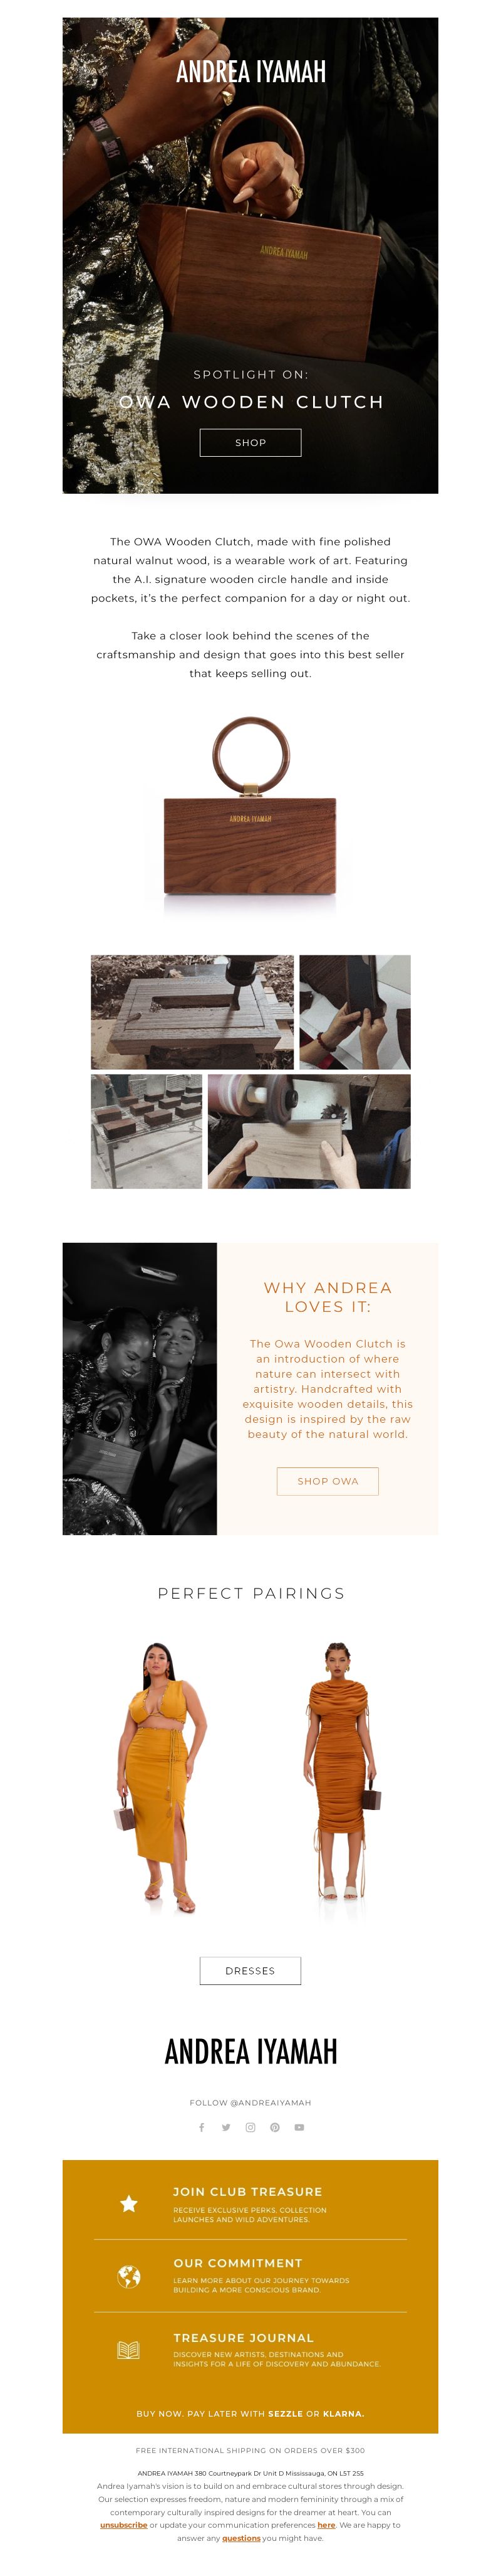Open the Pinterest social icon
The image size is (501, 2576).
click(x=274, y=2127)
